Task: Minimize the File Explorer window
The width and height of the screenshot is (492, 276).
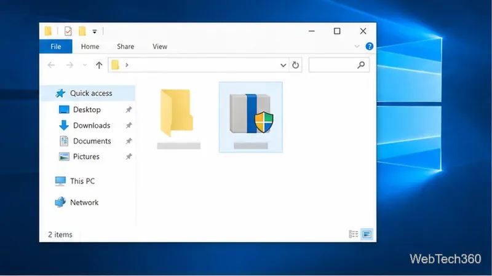Action: tap(312, 31)
